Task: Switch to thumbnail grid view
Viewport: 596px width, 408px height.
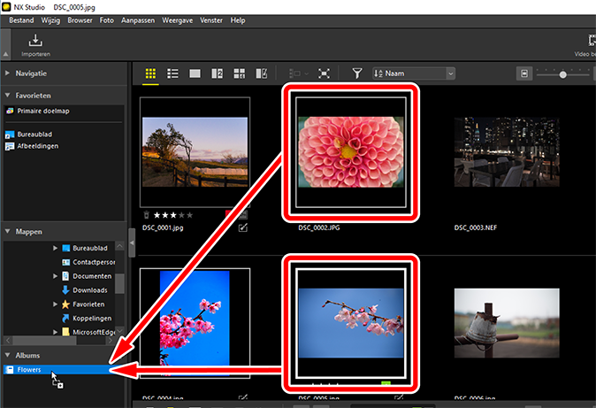Action: click(150, 73)
